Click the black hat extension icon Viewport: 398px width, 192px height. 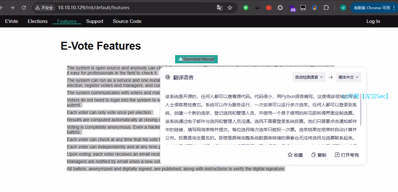pos(257,8)
